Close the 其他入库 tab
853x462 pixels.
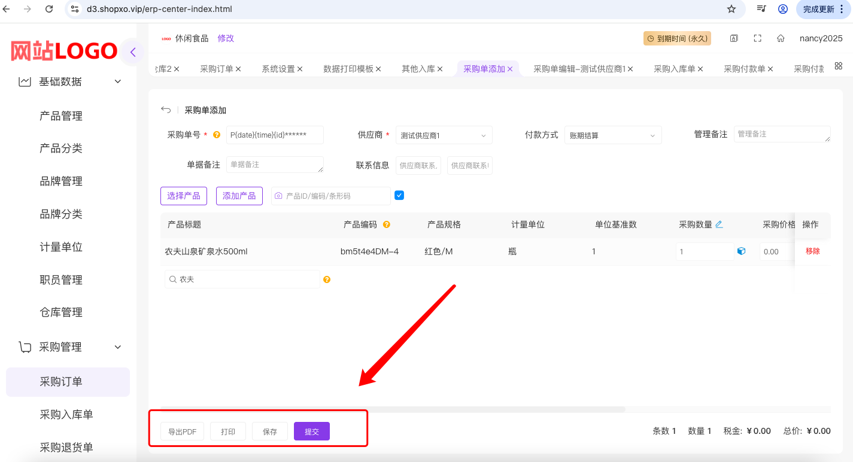[x=440, y=69]
